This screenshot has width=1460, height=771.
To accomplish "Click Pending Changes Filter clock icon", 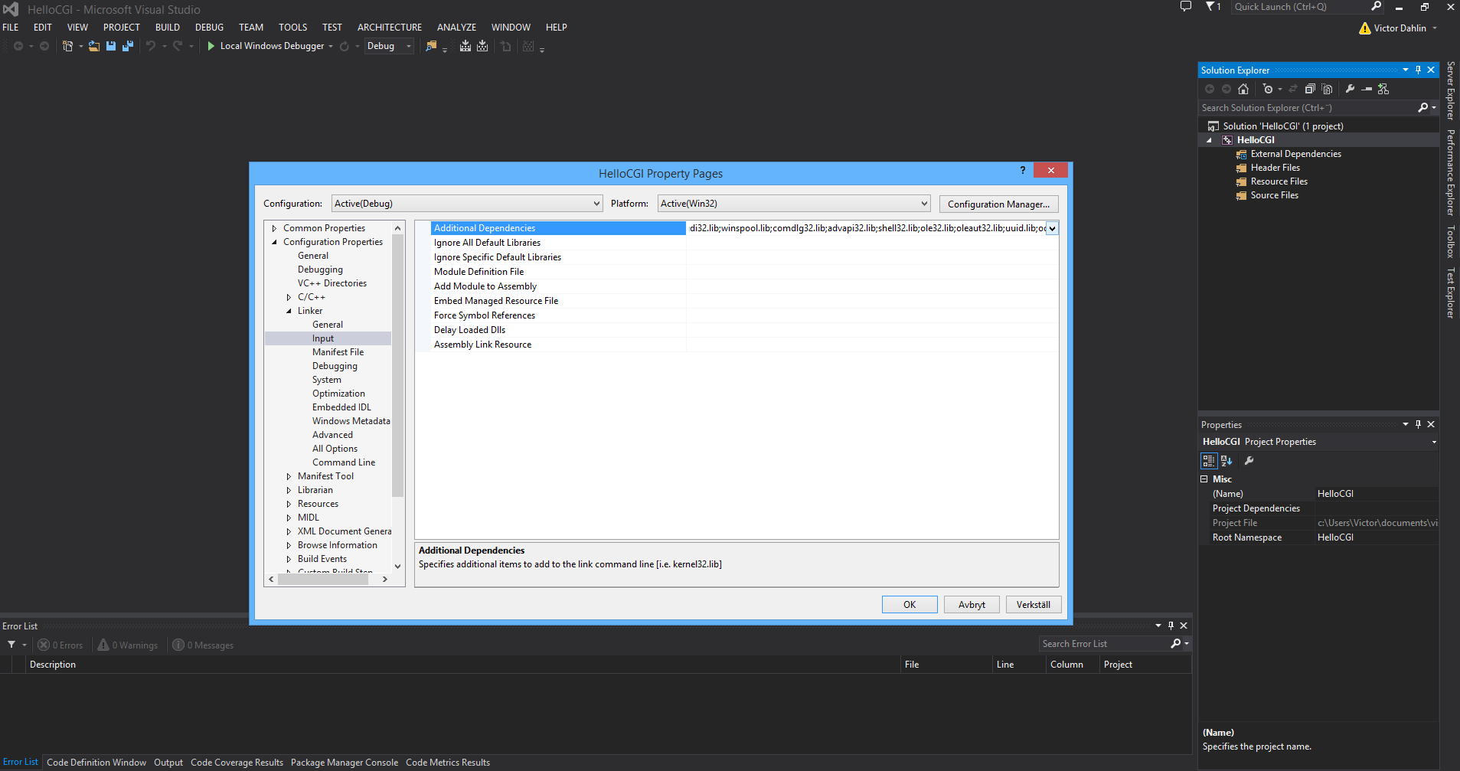I will tap(1268, 89).
